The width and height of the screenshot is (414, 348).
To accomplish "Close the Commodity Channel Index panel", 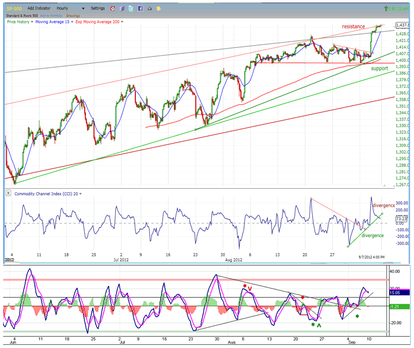I will [9, 193].
